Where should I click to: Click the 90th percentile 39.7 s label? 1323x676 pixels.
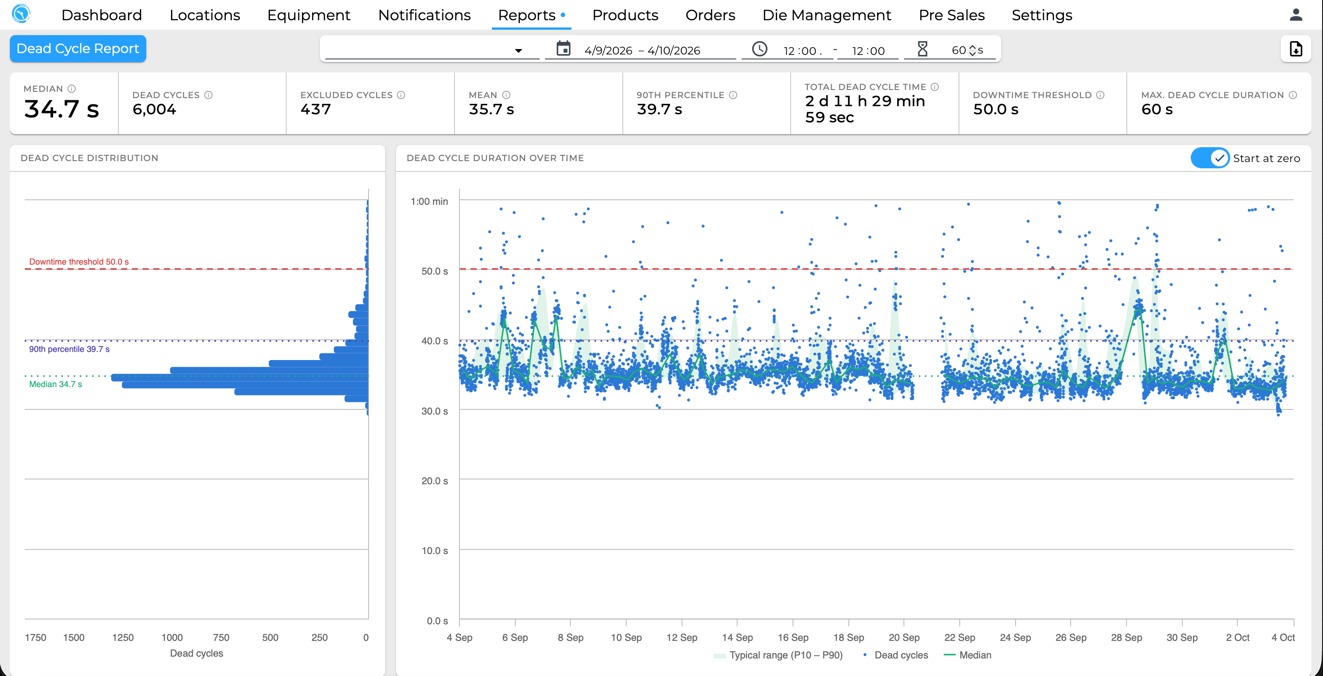69,349
